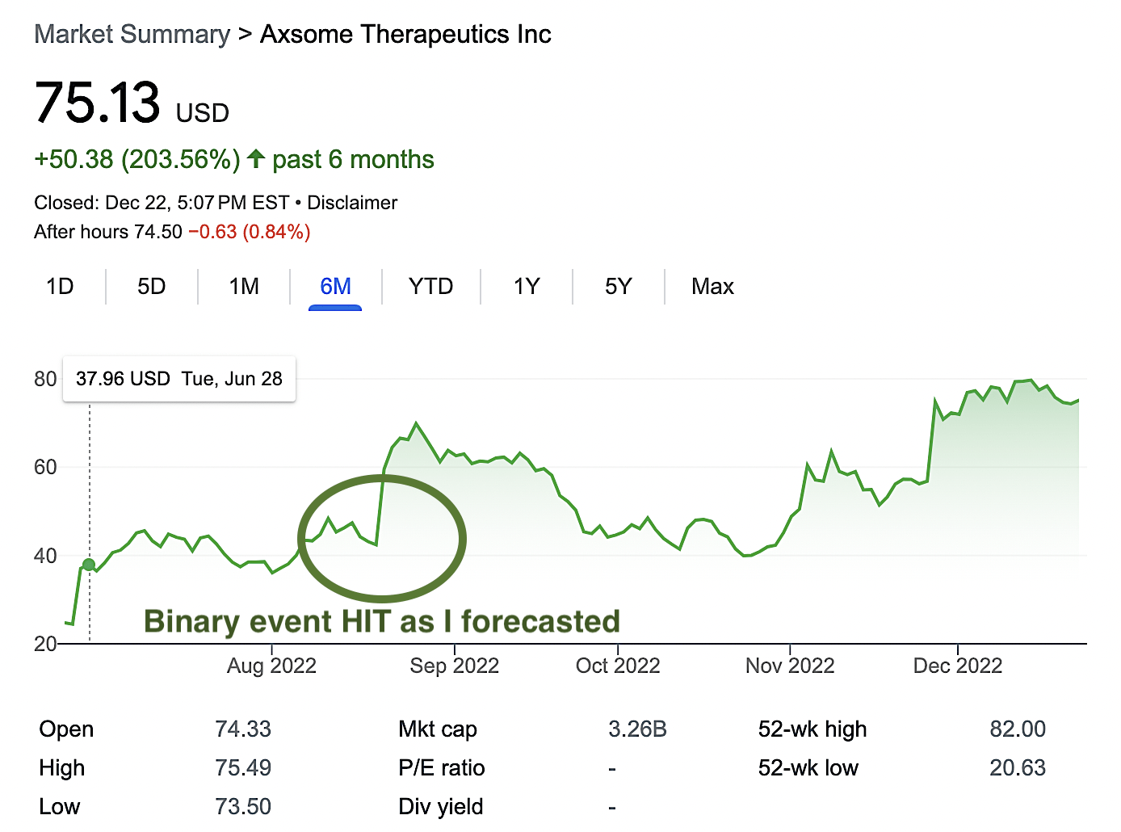Click the Aug 2022 axis label
This screenshot has width=1121, height=832.
point(271,666)
